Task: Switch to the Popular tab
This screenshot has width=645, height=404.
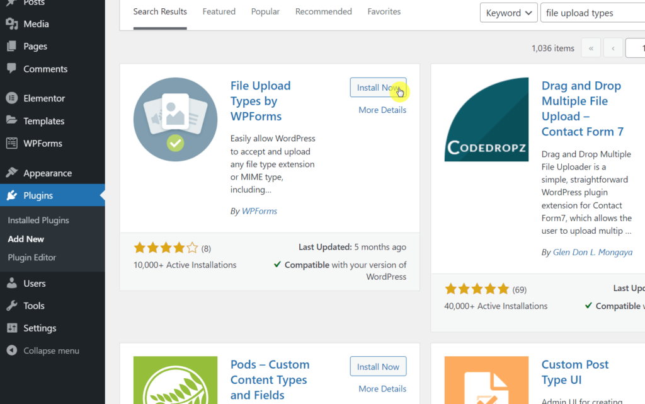Action: pyautogui.click(x=265, y=11)
